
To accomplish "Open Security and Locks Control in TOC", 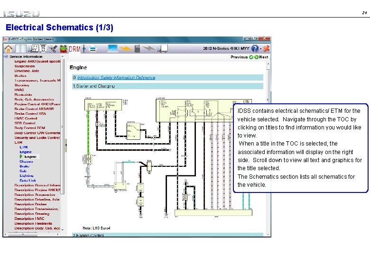I will coord(37,137).
